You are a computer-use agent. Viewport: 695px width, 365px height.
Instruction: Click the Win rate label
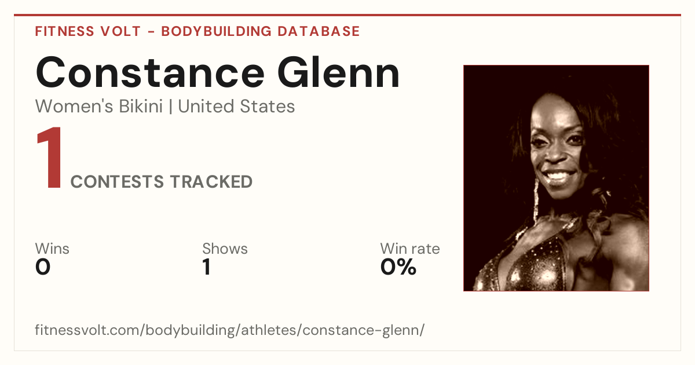[410, 249]
